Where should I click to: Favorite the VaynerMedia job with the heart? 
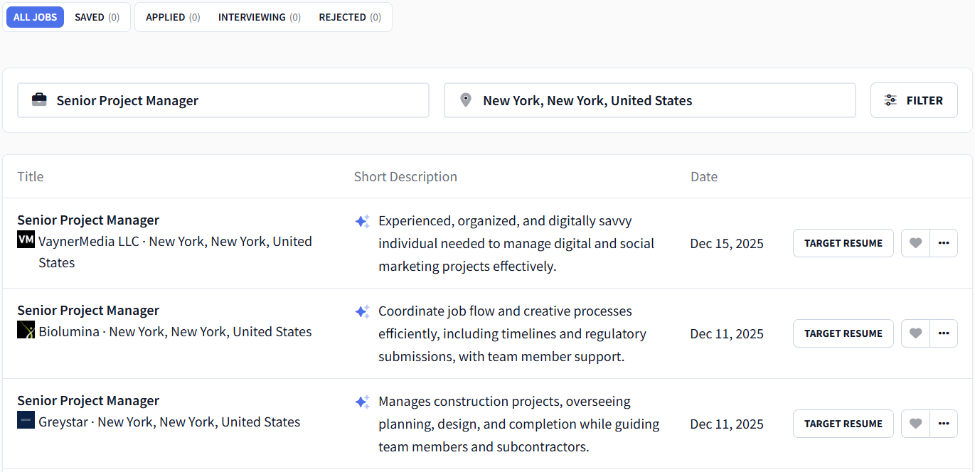(915, 242)
